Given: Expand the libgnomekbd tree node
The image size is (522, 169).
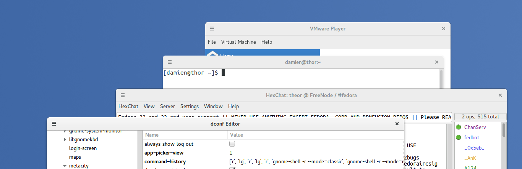Looking at the screenshot, I should click(65, 140).
